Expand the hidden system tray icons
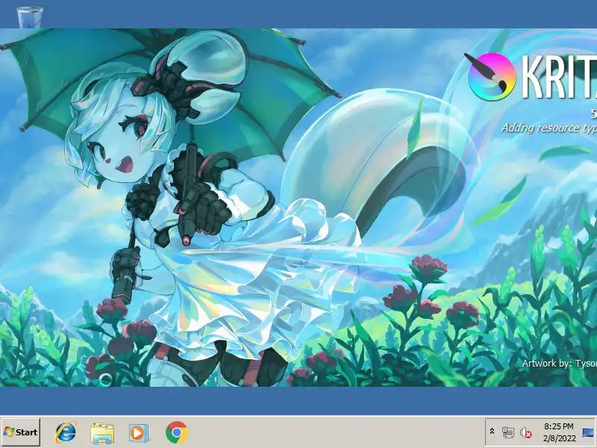 click(x=492, y=432)
